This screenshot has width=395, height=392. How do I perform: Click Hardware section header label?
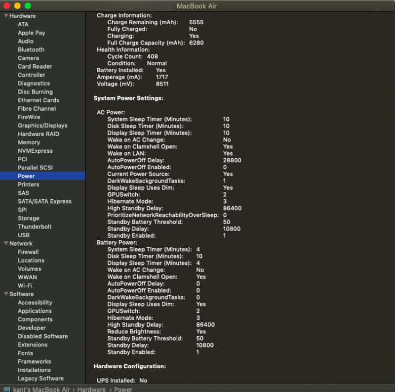pyautogui.click(x=22, y=16)
